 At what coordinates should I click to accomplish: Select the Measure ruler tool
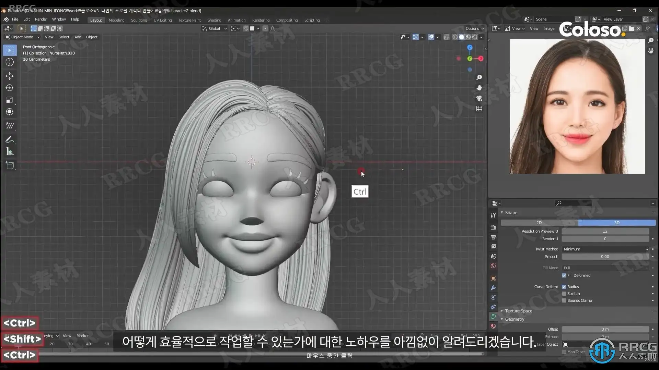[x=10, y=152]
